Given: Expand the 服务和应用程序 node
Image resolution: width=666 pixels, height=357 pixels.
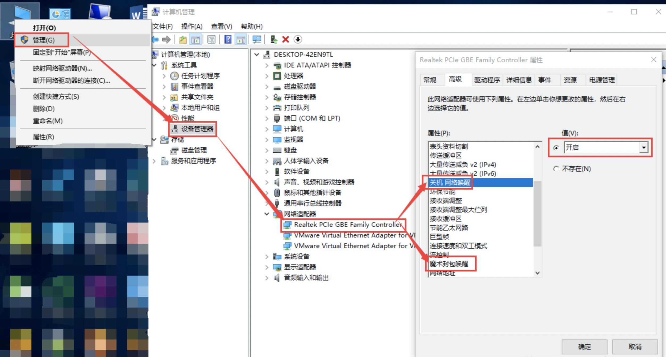Looking at the screenshot, I should (154, 161).
